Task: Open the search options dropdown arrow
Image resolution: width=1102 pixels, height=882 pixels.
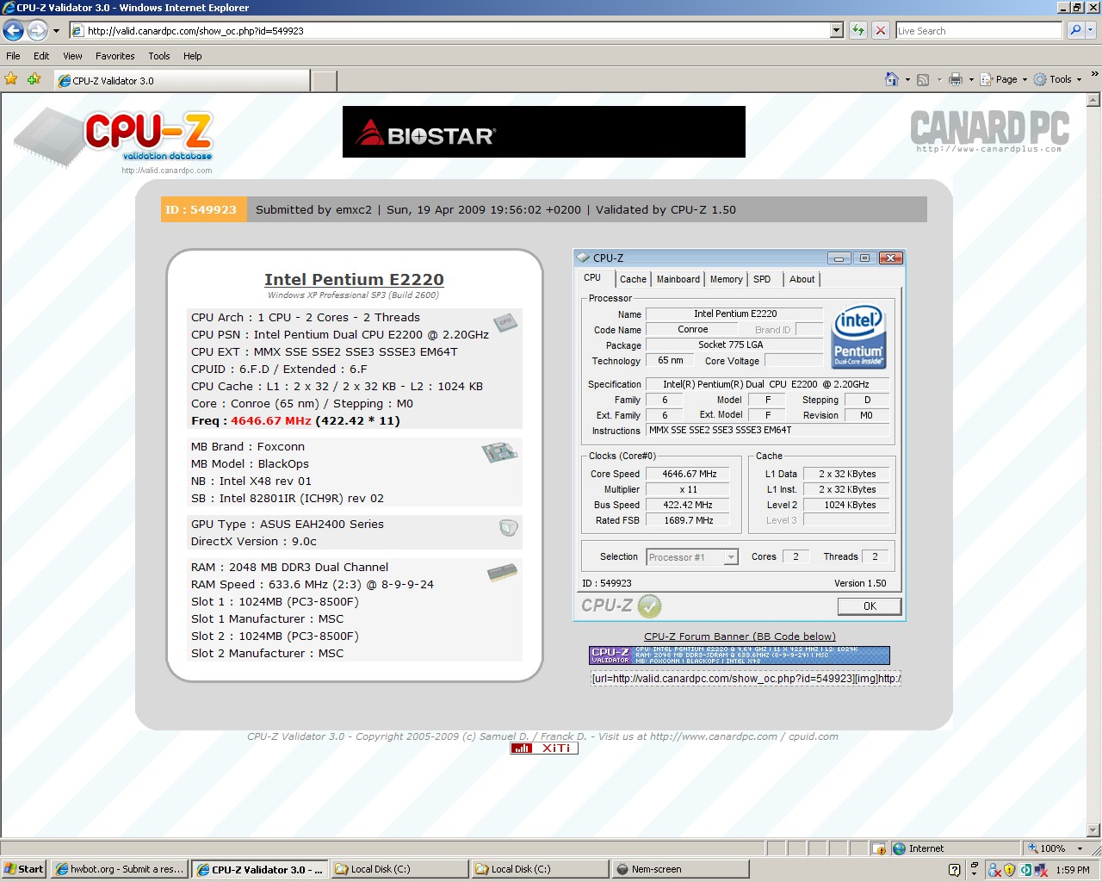Action: (1090, 30)
